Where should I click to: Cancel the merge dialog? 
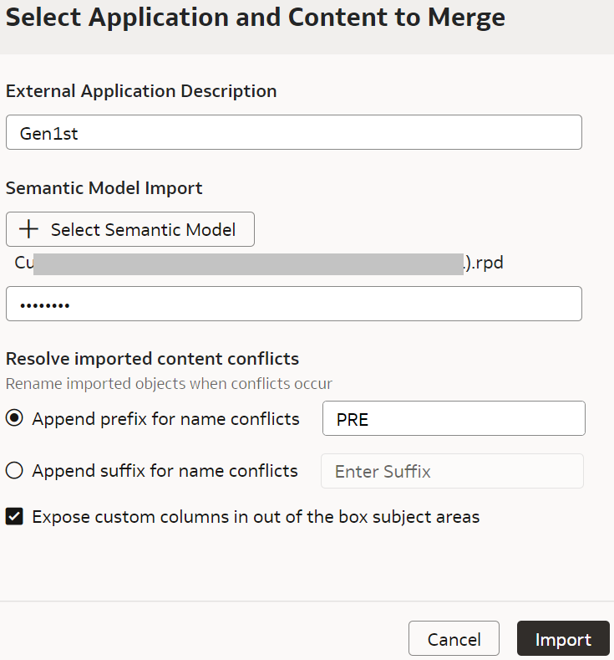click(454, 640)
